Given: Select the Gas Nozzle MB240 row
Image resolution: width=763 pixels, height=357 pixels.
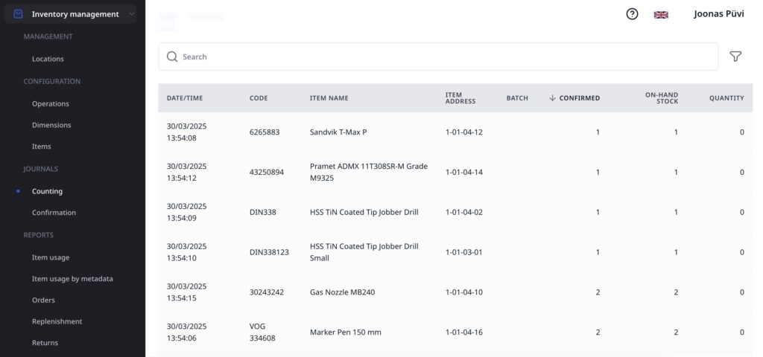Looking at the screenshot, I should point(455,292).
